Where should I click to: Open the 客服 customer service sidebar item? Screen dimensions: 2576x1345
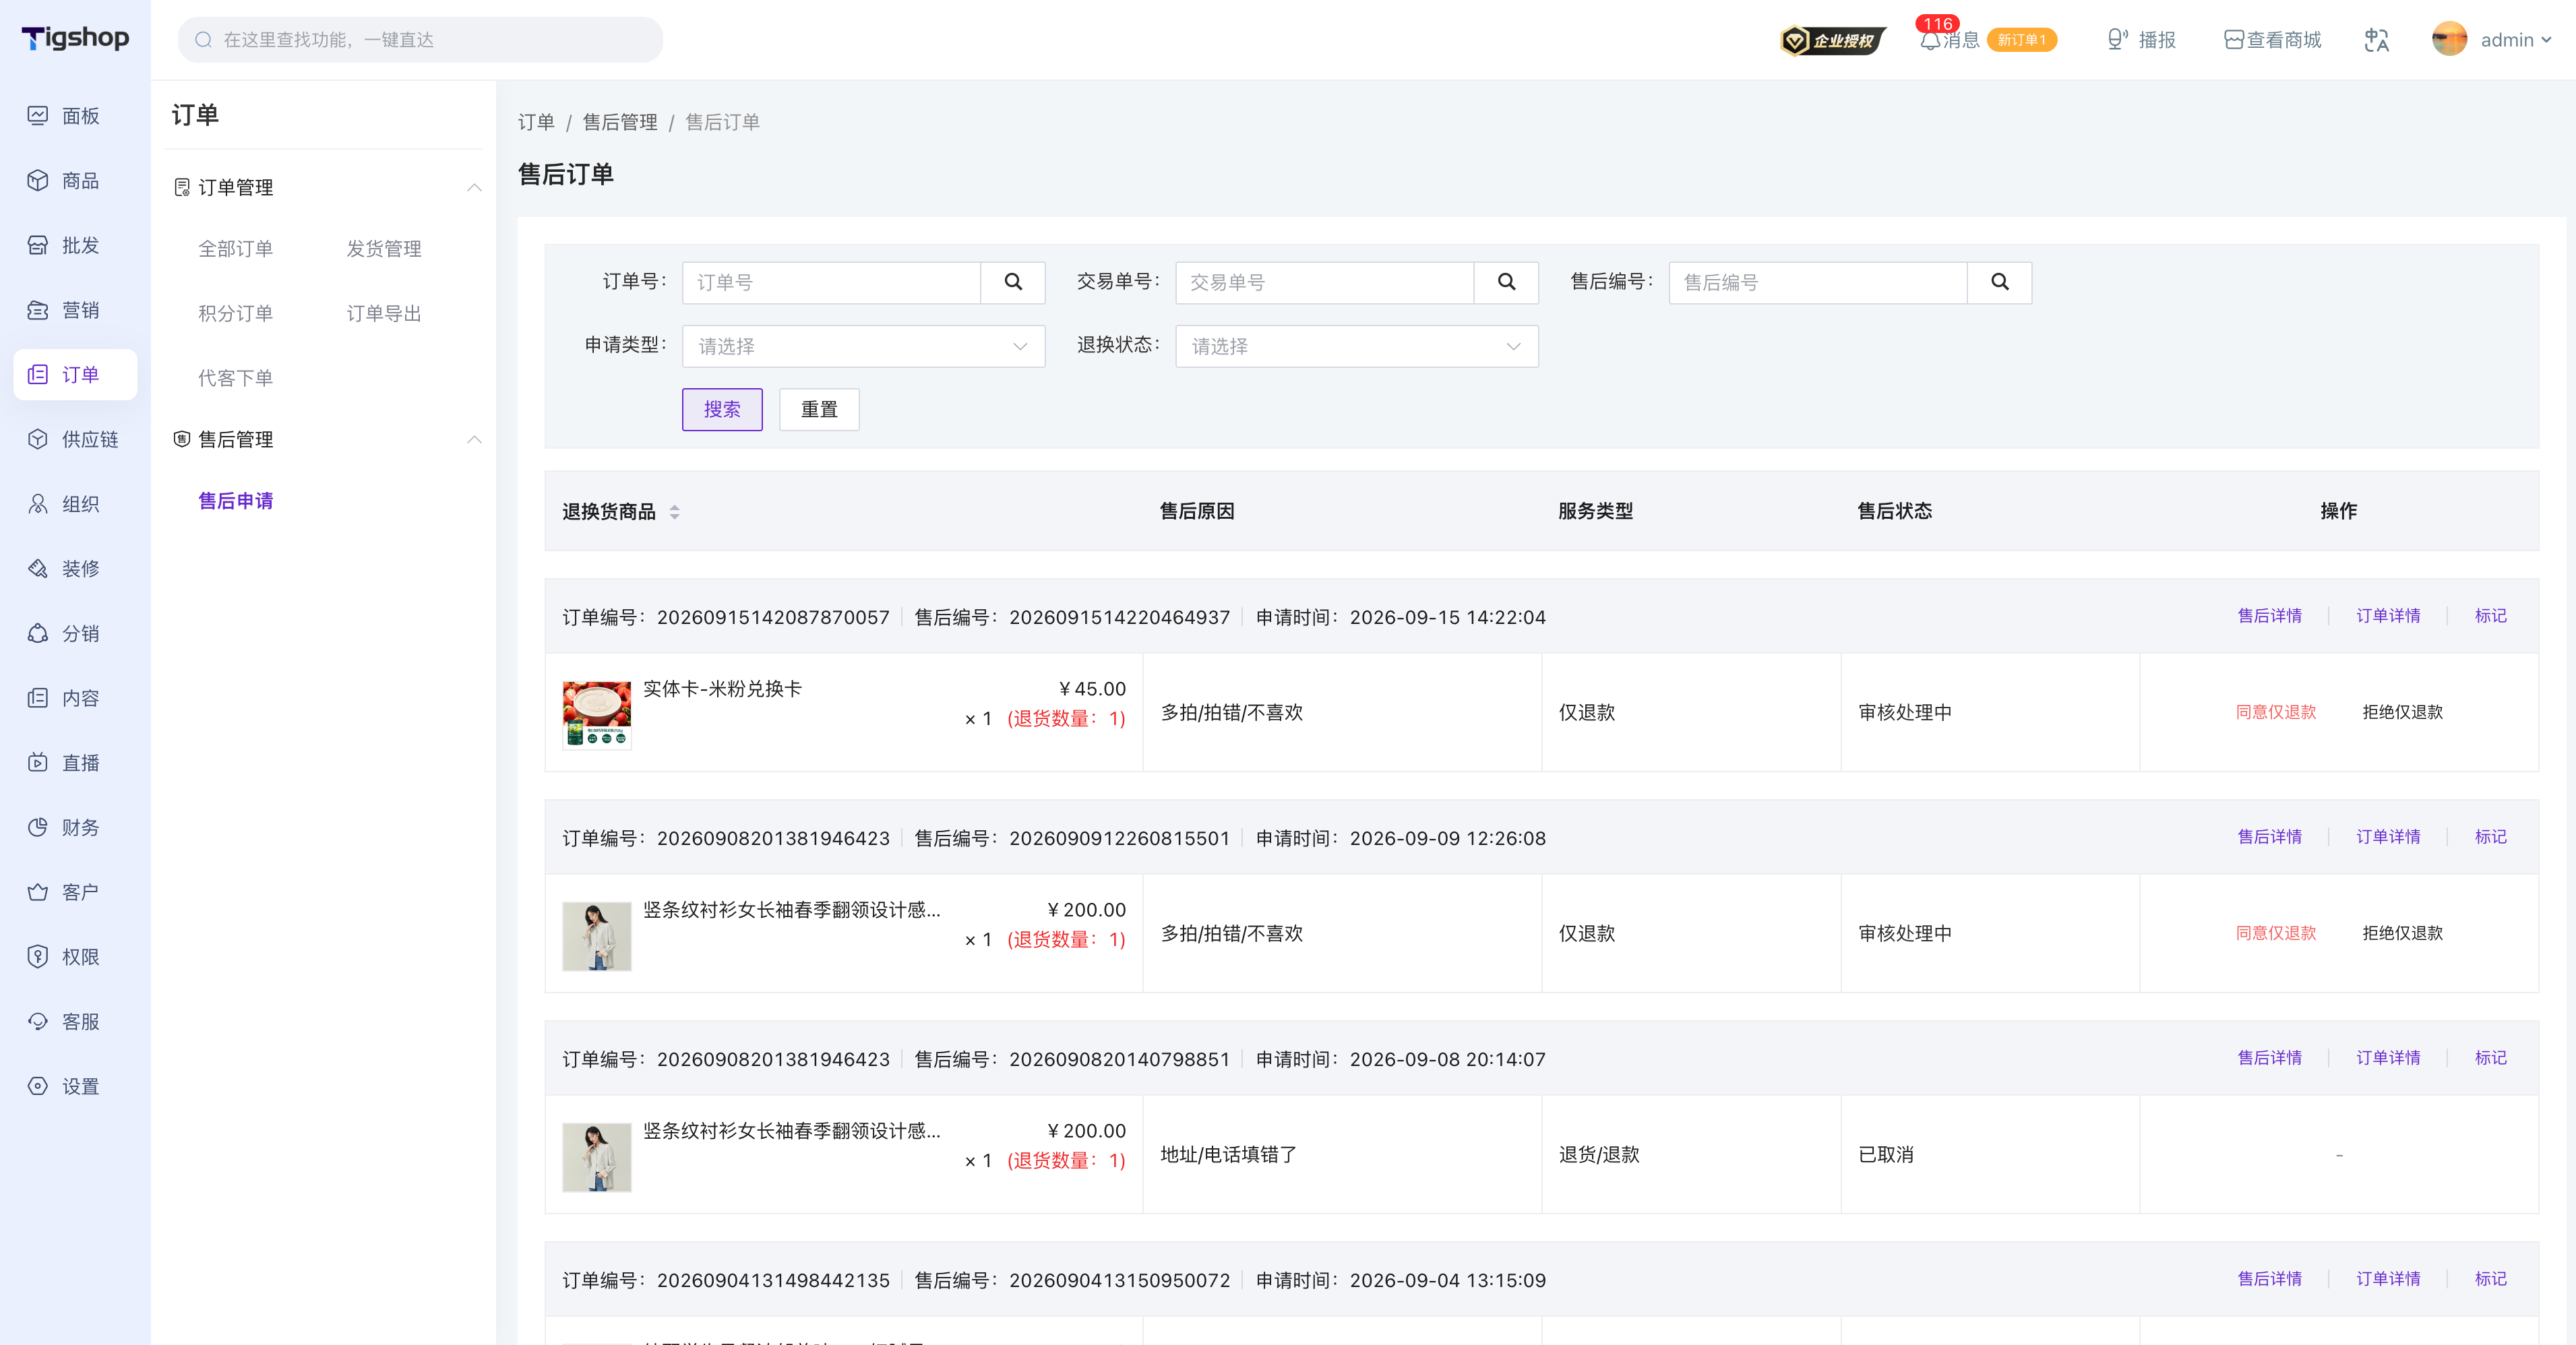click(x=75, y=1022)
